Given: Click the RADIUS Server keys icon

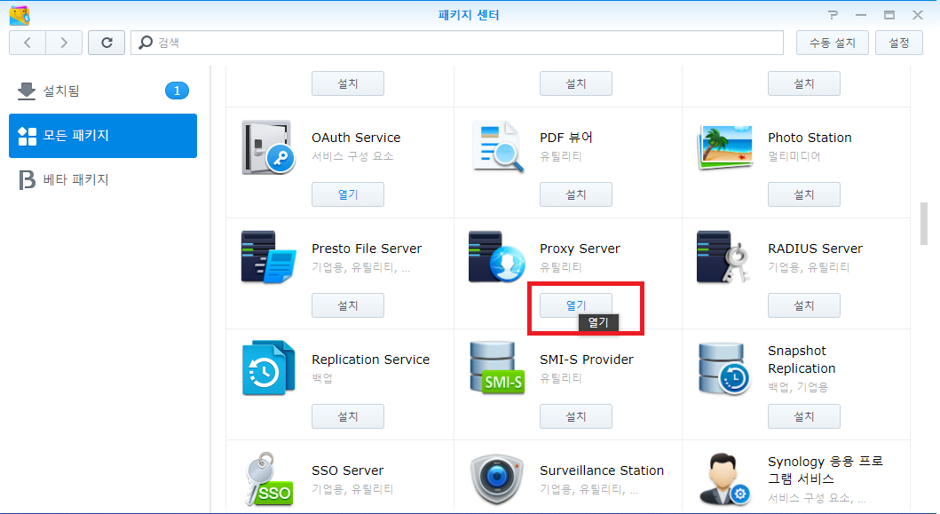Looking at the screenshot, I should pyautogui.click(x=723, y=257).
